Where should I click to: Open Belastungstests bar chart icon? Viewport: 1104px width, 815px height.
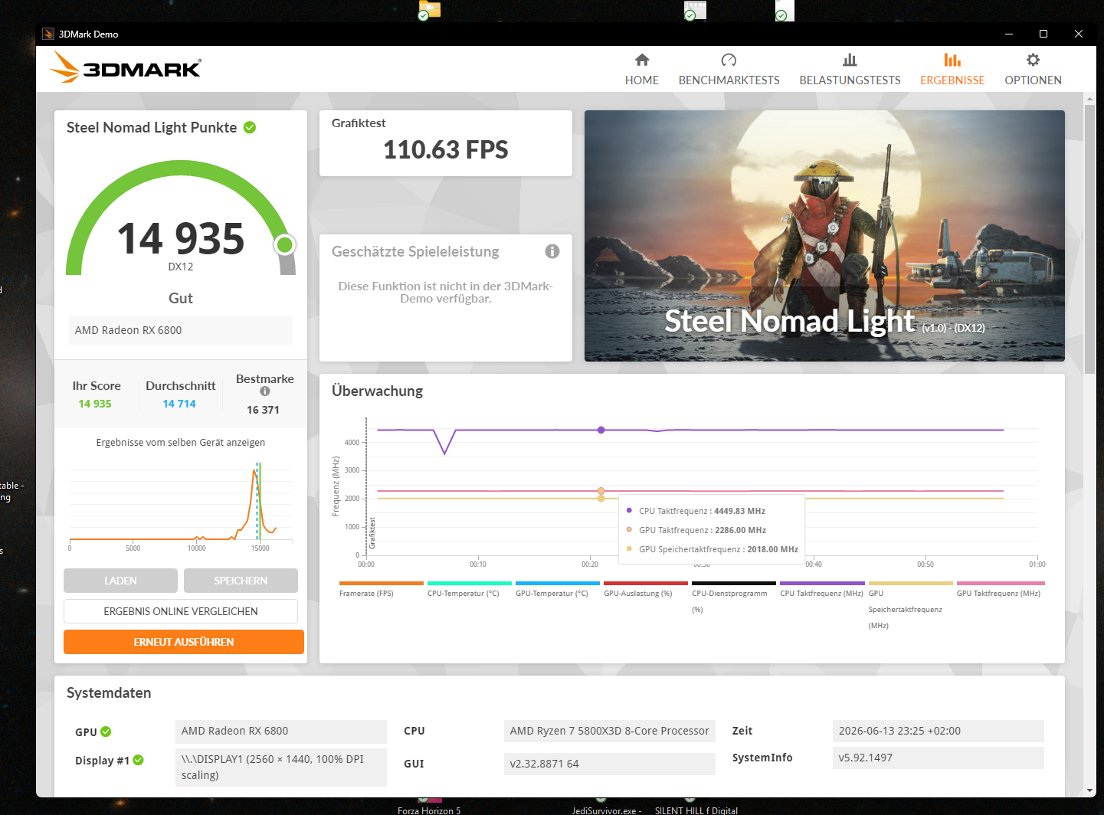pyautogui.click(x=850, y=60)
